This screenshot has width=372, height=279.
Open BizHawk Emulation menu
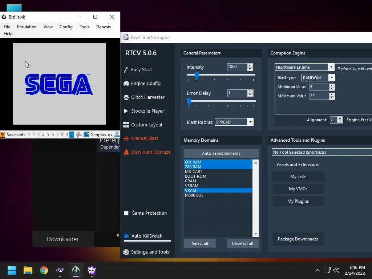click(x=27, y=27)
